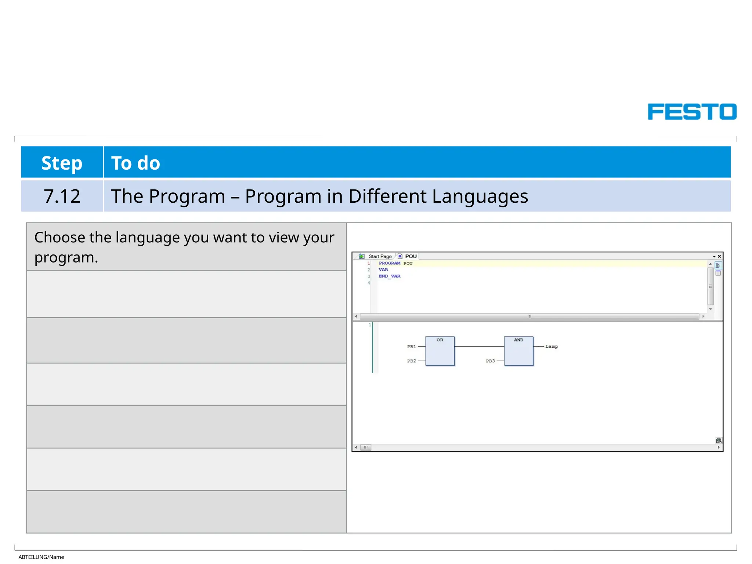The height and width of the screenshot is (564, 752).
Task: Click the PROGRAM keyword in line 1
Action: pyautogui.click(x=390, y=263)
